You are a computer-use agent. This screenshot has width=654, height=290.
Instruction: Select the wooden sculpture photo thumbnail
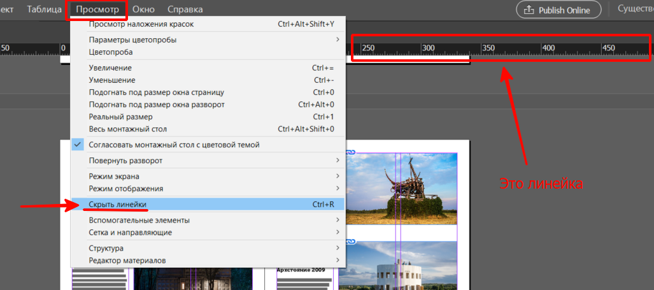(x=402, y=188)
